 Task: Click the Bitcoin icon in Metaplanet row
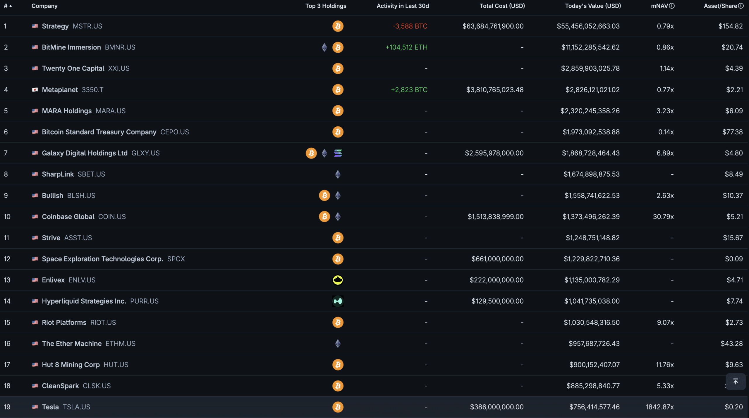(x=338, y=90)
